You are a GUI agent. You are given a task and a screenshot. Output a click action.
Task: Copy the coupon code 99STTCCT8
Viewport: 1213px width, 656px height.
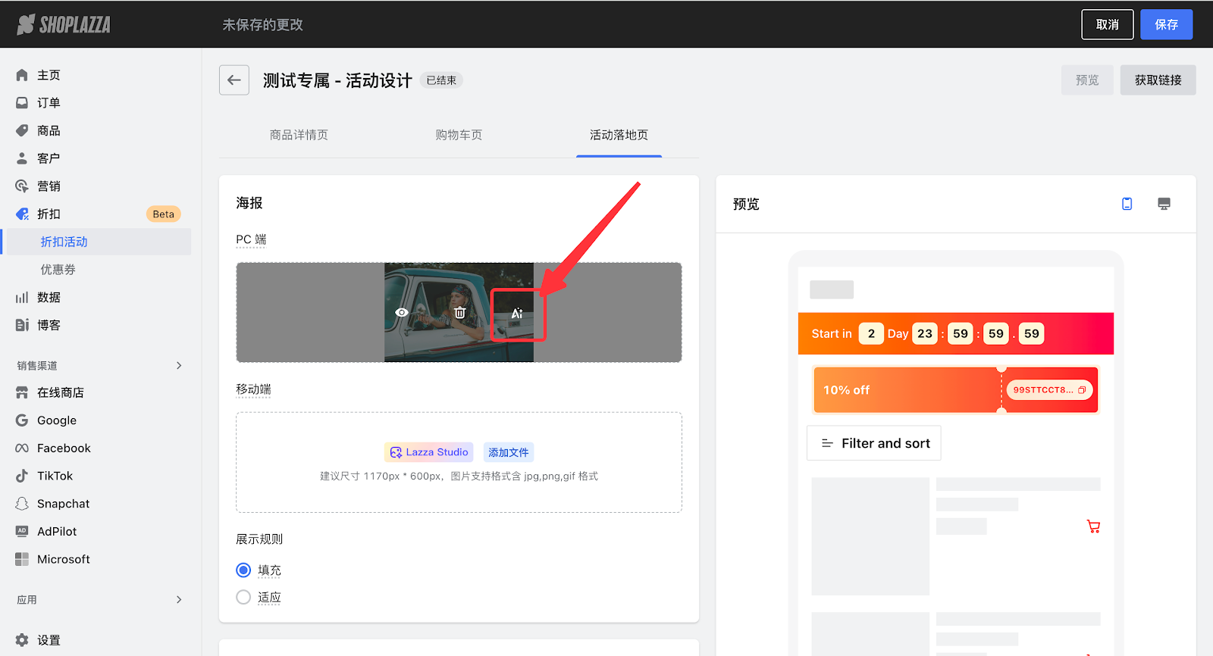pyautogui.click(x=1082, y=390)
